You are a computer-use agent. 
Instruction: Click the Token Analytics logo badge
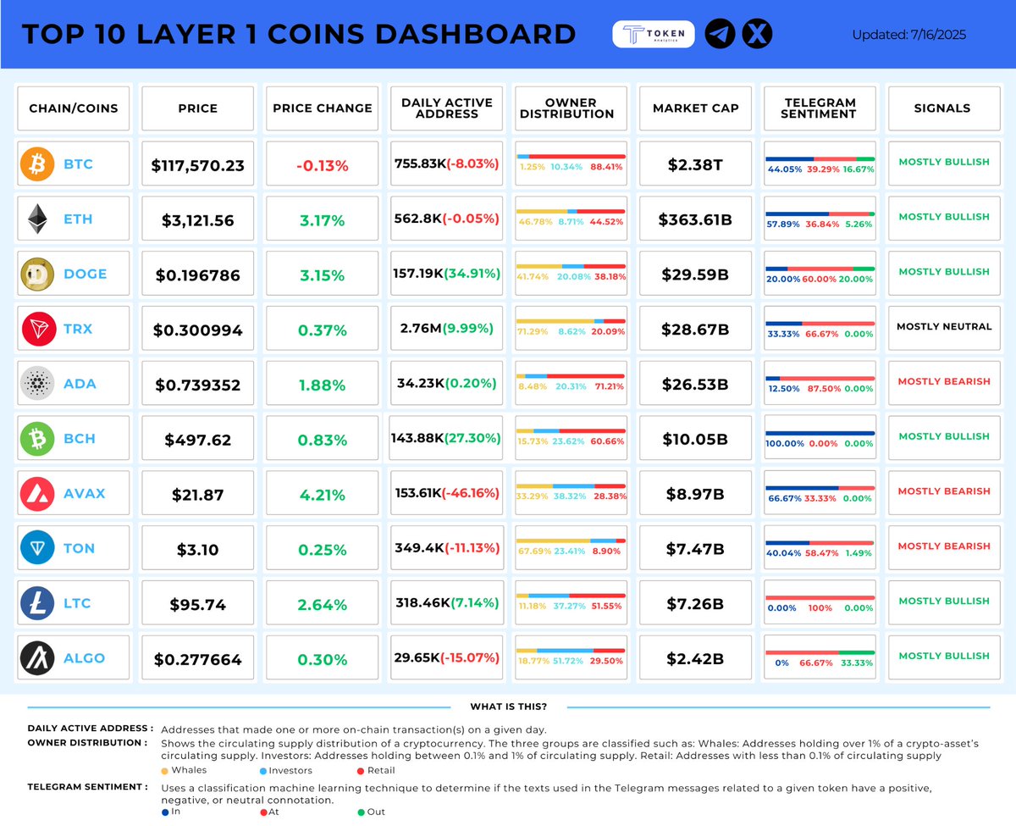(x=654, y=34)
